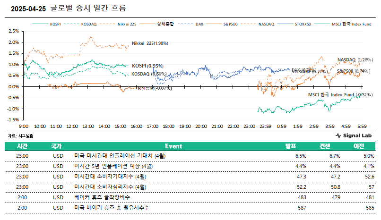The height and width of the screenshot is (220, 381).
Task: Click the 52.6 previous value
Action: 370,177
